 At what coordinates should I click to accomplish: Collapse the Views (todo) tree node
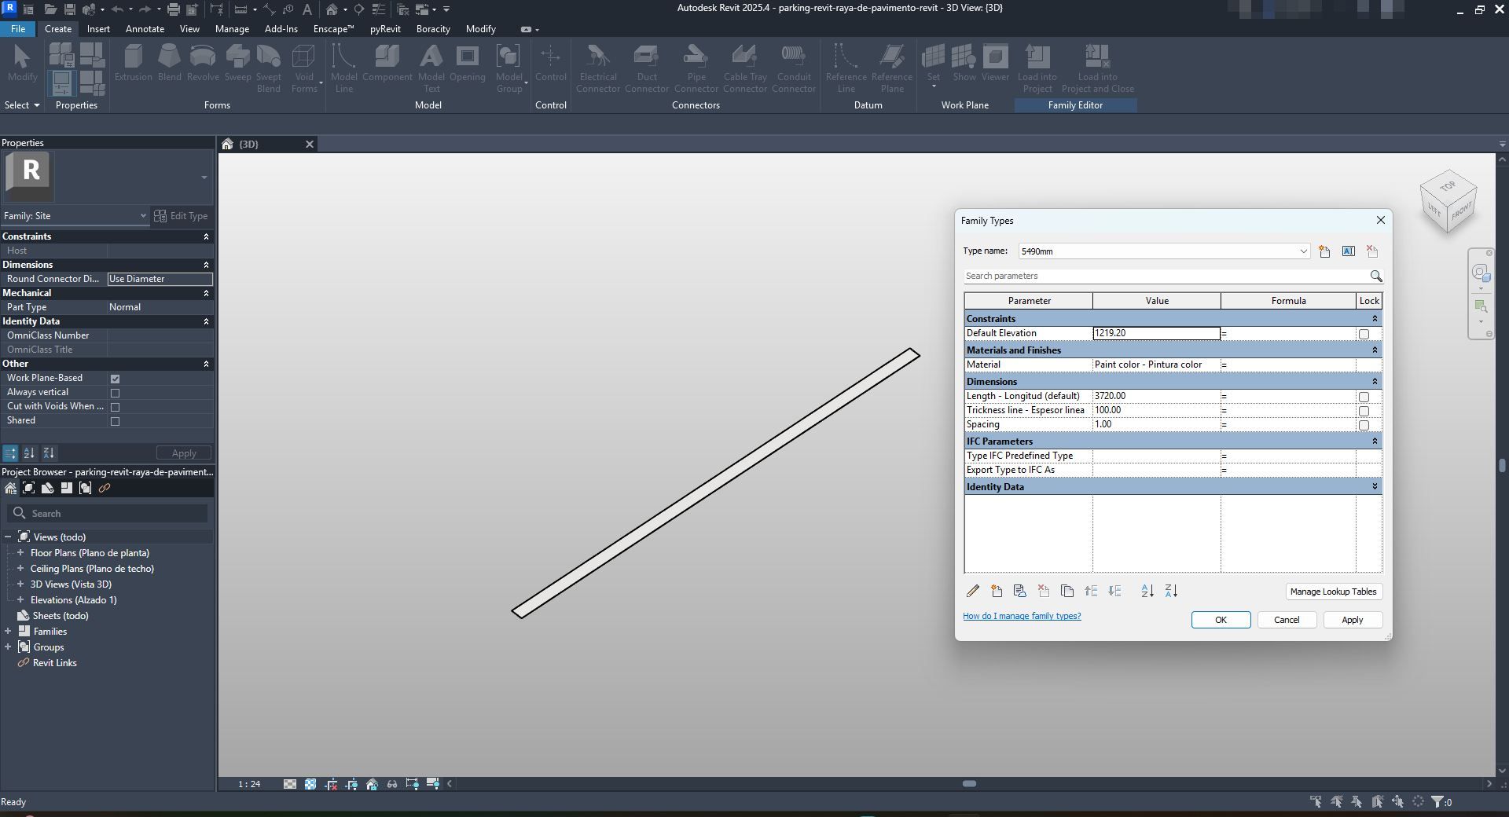[8, 537]
